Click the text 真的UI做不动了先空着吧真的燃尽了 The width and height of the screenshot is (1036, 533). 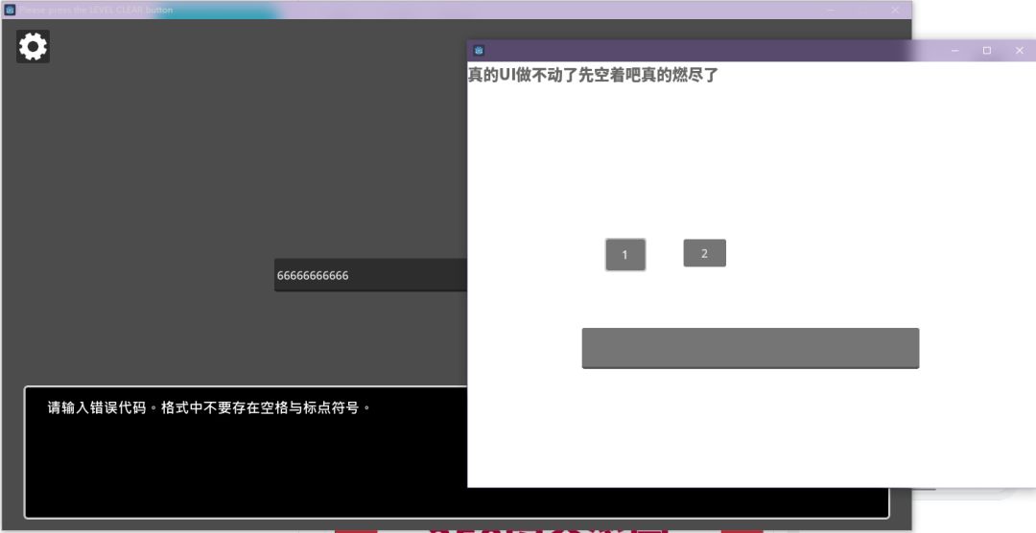pos(593,75)
